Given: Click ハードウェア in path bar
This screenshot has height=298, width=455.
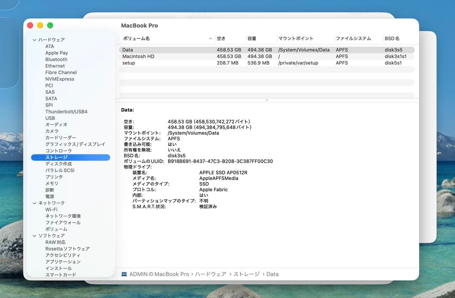Looking at the screenshot, I should (x=211, y=274).
